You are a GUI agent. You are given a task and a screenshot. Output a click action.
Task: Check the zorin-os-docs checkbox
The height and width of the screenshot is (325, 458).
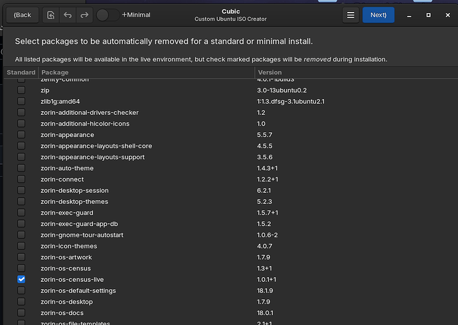(21, 313)
